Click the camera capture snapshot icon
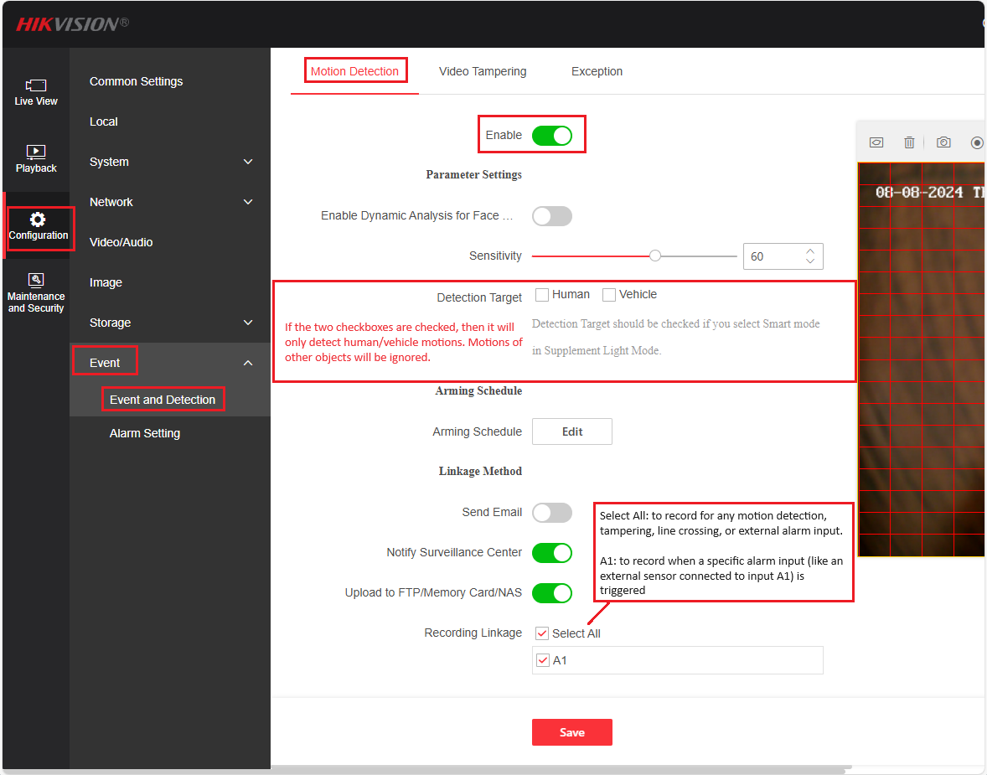This screenshot has height=775, width=987. pyautogui.click(x=943, y=142)
